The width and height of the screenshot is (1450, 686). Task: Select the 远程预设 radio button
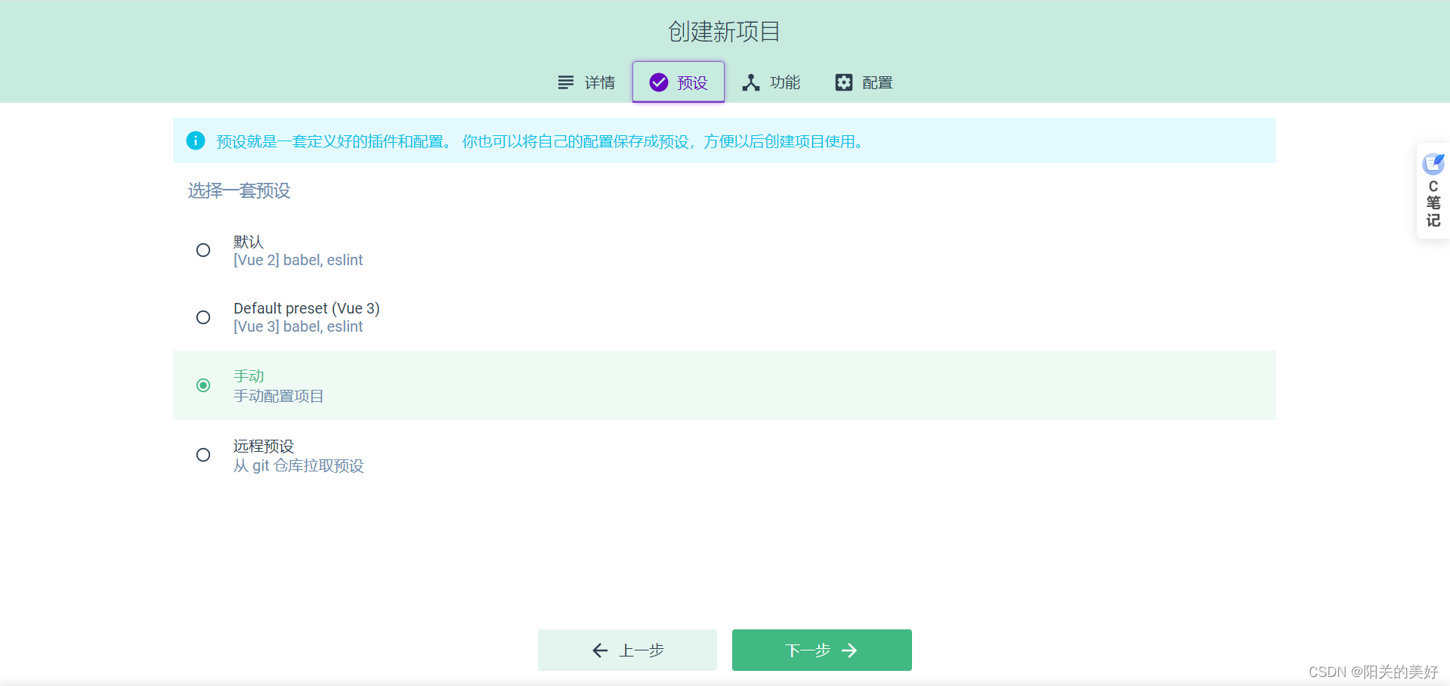pyautogui.click(x=203, y=455)
